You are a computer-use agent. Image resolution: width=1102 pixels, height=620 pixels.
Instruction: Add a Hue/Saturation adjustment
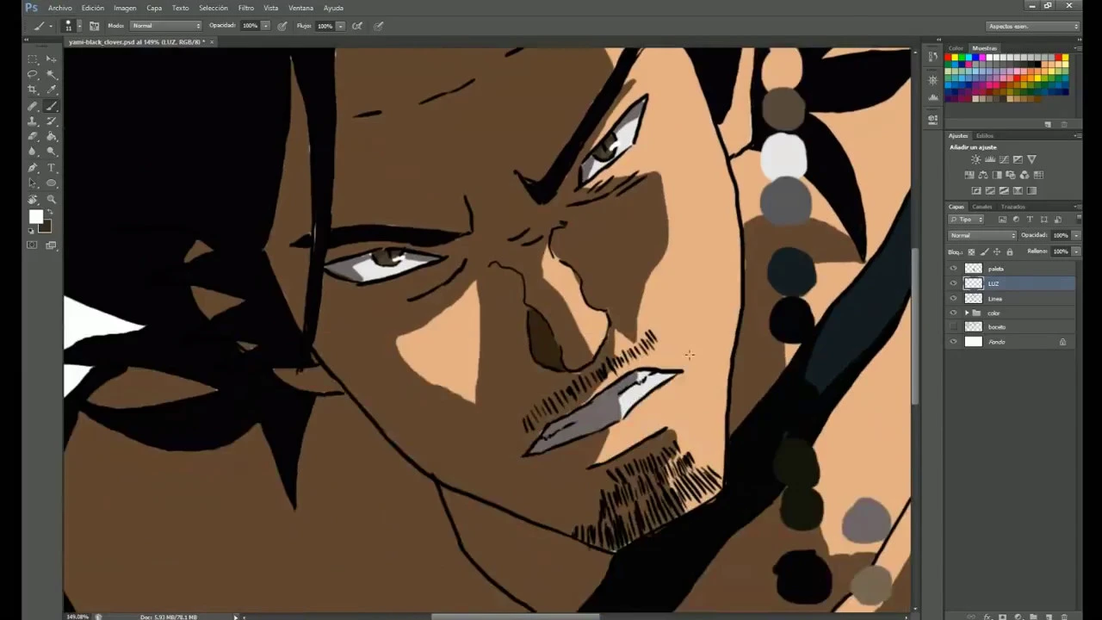(969, 175)
